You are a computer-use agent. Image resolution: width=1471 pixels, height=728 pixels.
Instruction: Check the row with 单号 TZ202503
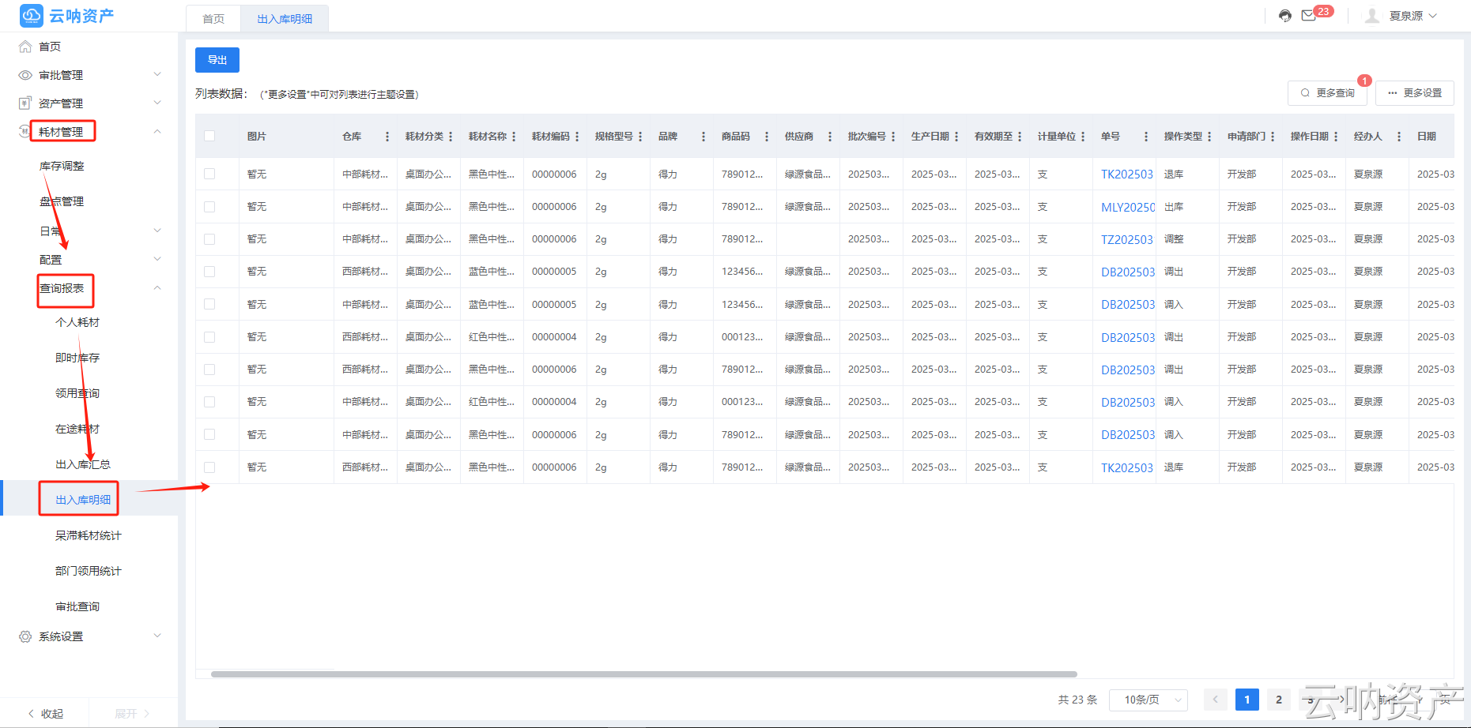209,239
